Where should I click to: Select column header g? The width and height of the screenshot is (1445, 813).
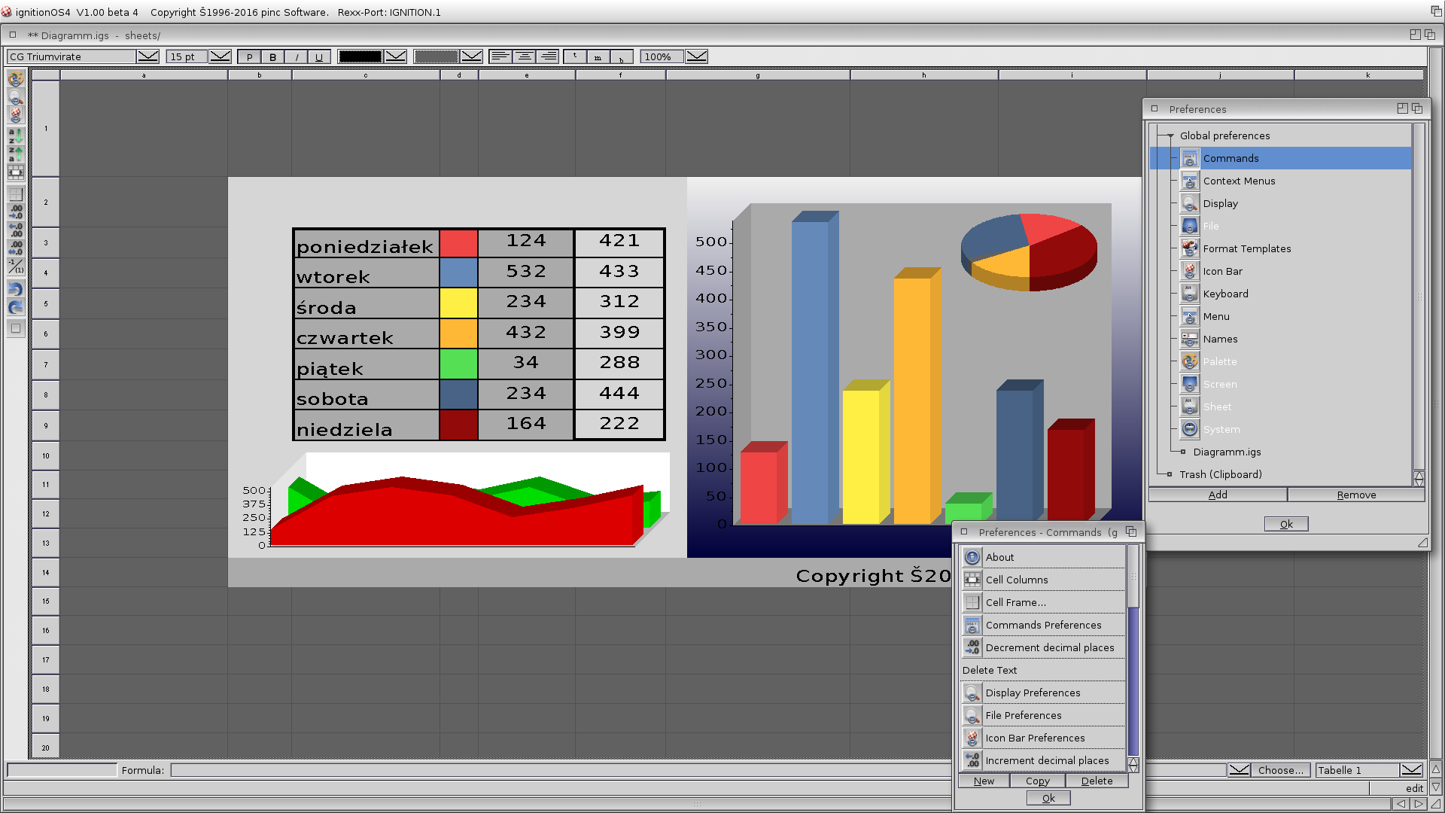pyautogui.click(x=758, y=75)
